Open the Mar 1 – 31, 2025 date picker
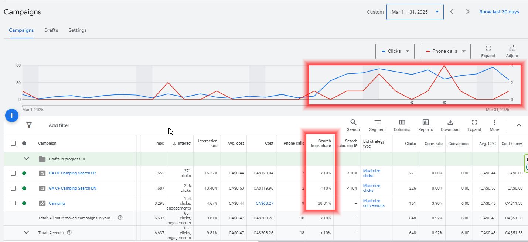Image resolution: width=528 pixels, height=242 pixels. [x=415, y=12]
